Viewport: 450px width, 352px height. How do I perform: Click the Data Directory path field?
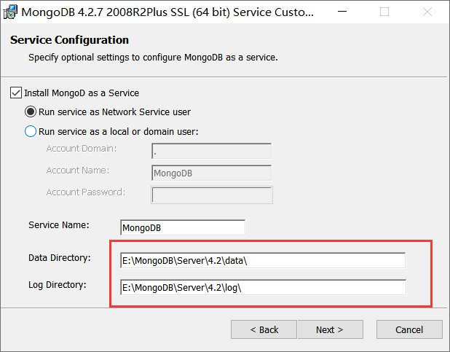[x=263, y=261]
